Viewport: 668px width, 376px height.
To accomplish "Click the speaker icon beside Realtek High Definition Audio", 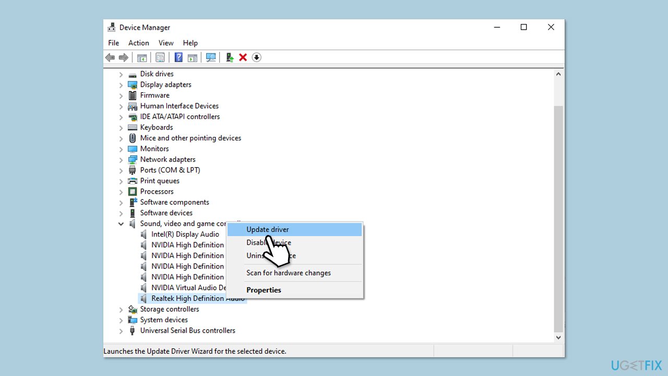I will [144, 299].
